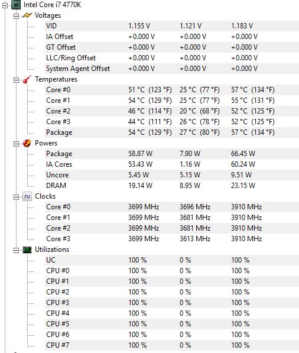Select the DRAM power row
The image size is (299, 353).
point(172,186)
